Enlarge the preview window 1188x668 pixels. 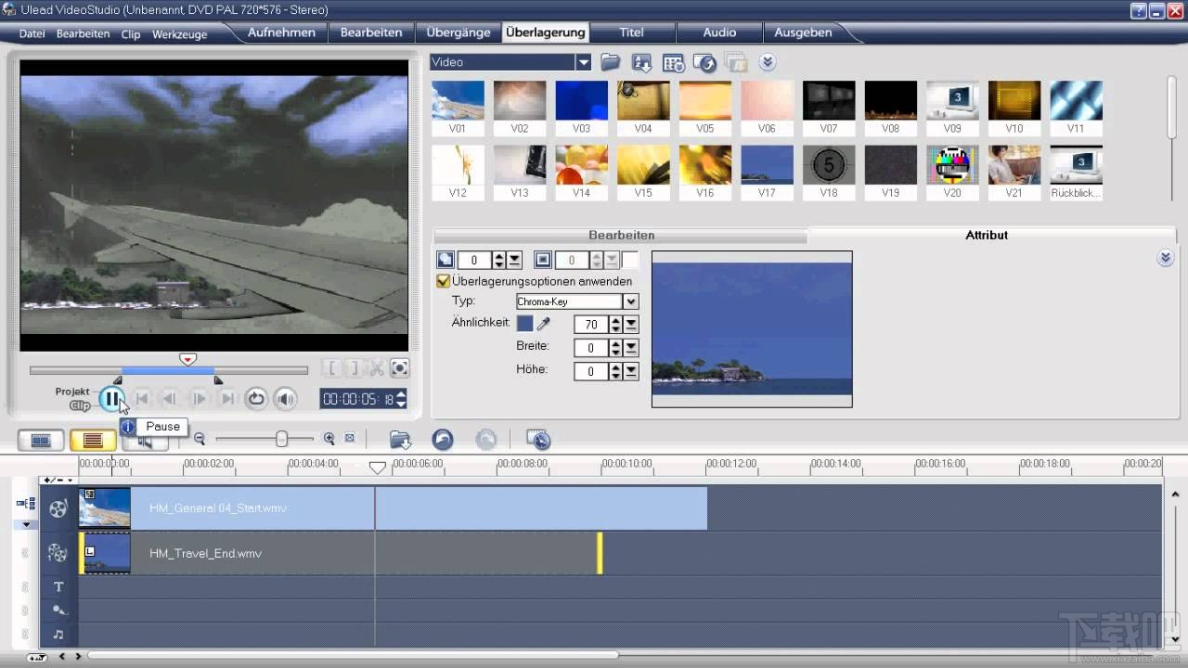399,368
